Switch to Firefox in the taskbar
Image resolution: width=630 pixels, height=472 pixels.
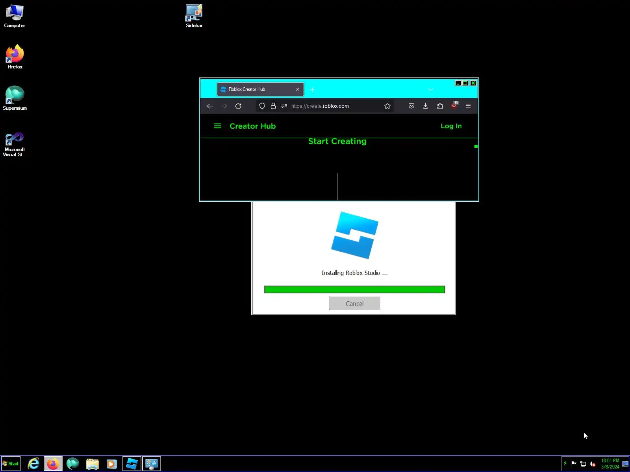(53, 464)
